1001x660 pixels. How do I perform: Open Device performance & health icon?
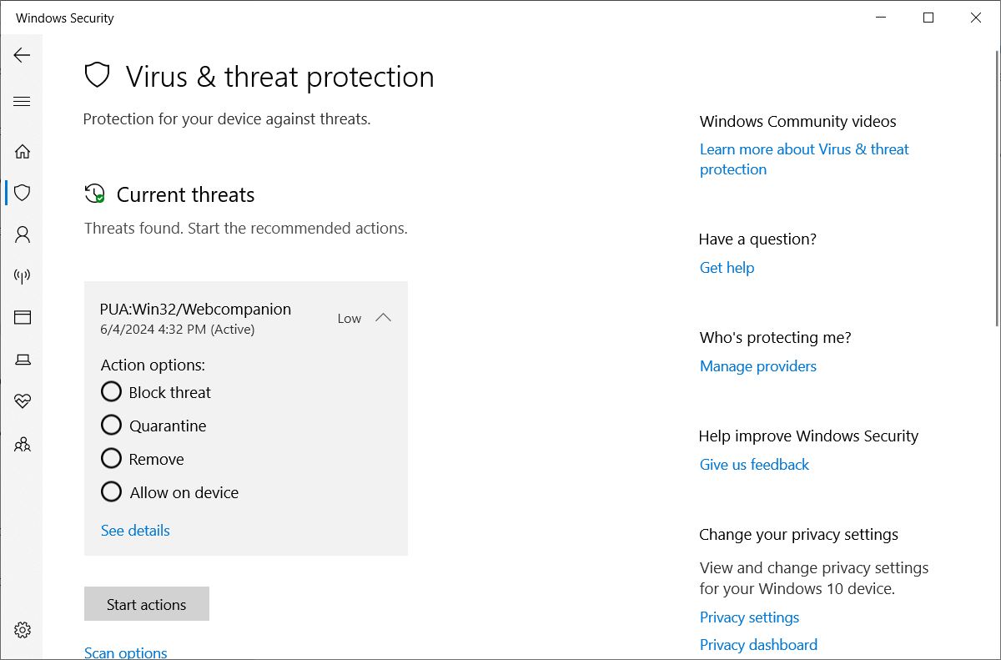23,401
